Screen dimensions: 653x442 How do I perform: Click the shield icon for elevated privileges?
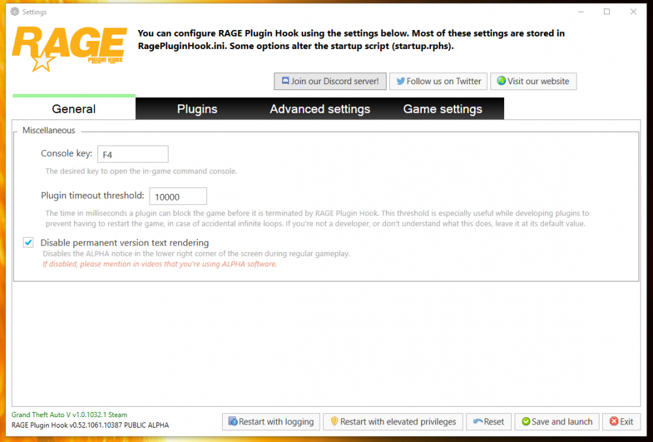334,421
